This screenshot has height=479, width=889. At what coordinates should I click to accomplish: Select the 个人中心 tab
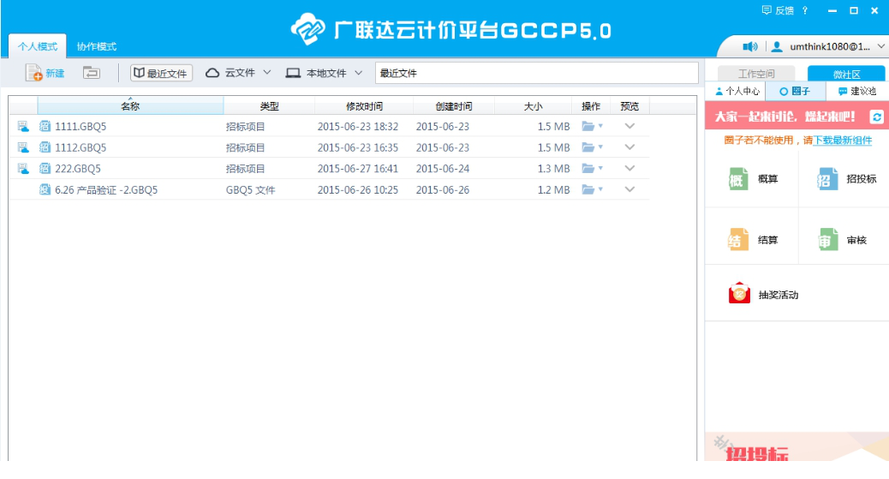point(736,91)
